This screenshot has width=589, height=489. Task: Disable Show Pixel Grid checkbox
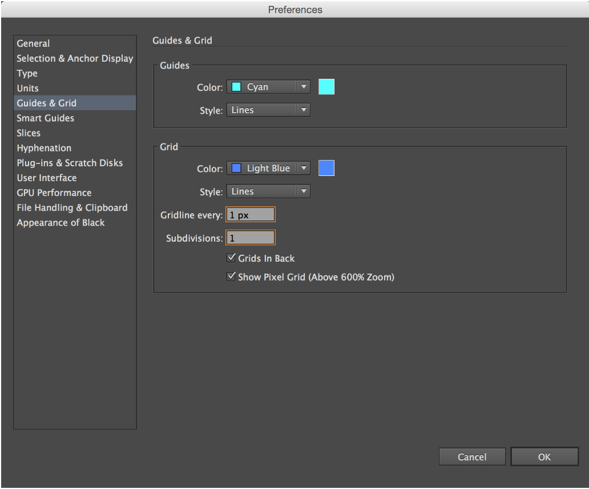231,276
